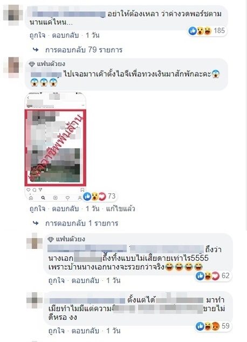247x342 pixels.
Task: Open the attached phone screenshot image
Action: (x=56, y=146)
